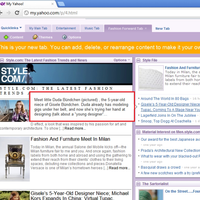The height and width of the screenshot is (200, 200).
Task: Click the green hat Sartorialist thumbnail
Action: 151,195
